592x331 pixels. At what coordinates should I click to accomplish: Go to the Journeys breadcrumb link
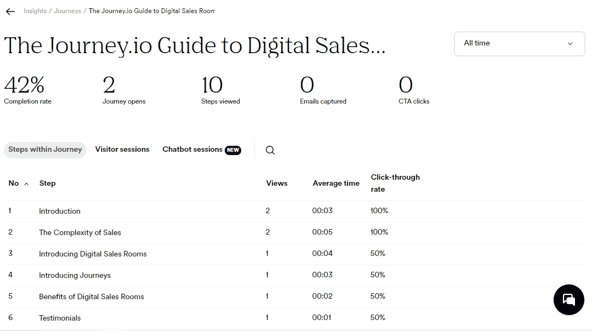click(67, 11)
